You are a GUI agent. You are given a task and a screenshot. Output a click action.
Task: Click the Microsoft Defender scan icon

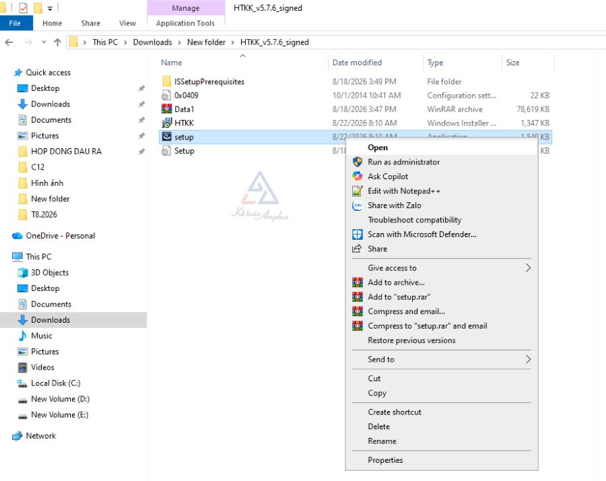click(x=357, y=234)
